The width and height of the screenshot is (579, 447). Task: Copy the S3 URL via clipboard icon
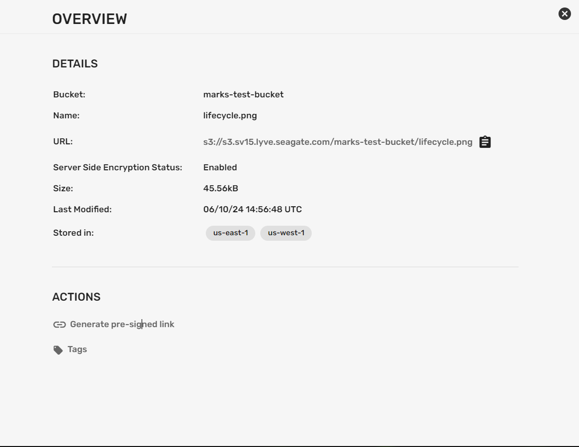pyautogui.click(x=485, y=142)
